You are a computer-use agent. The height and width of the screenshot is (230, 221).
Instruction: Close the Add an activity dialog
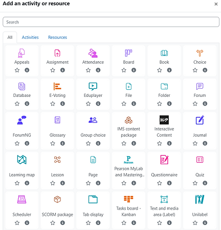coord(216,4)
